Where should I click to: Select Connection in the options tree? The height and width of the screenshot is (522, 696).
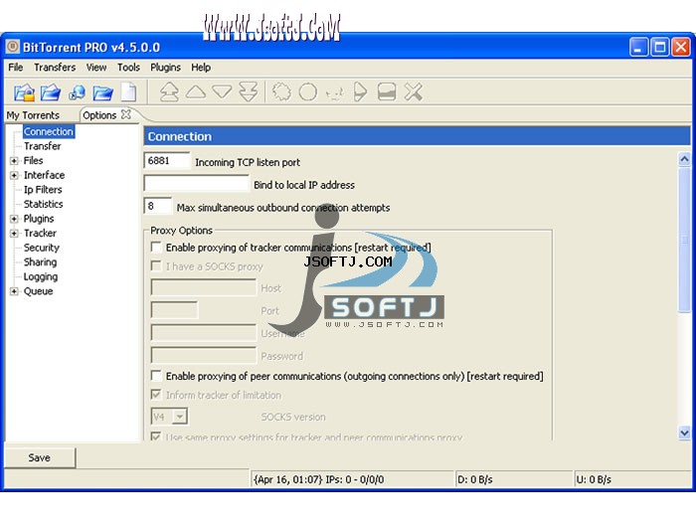pyautogui.click(x=49, y=131)
